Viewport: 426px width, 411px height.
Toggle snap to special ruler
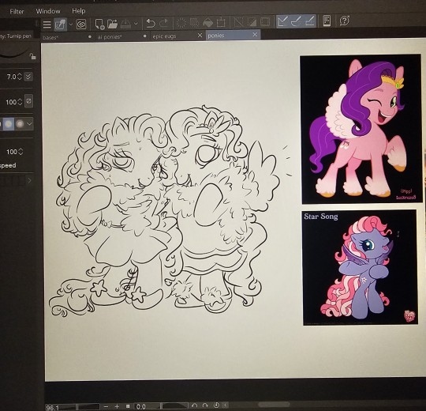point(297,21)
